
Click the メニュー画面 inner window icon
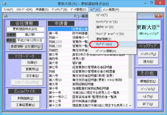tap(5, 16)
